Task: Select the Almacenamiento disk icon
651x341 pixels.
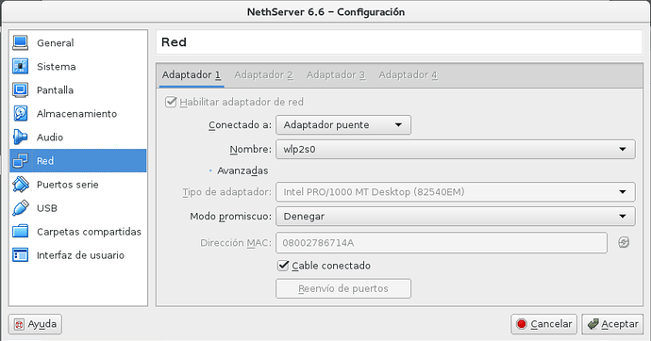Action: click(x=21, y=114)
